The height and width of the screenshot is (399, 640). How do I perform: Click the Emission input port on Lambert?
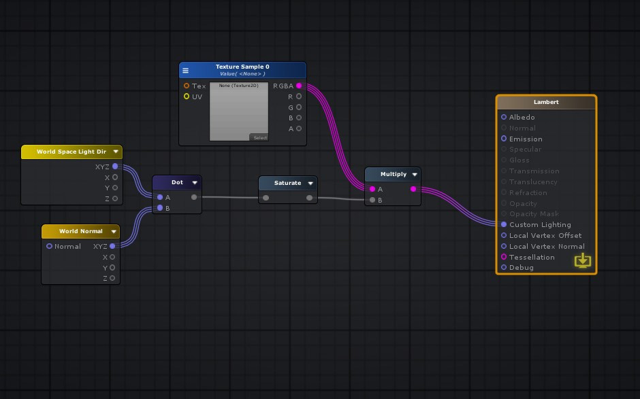503,139
